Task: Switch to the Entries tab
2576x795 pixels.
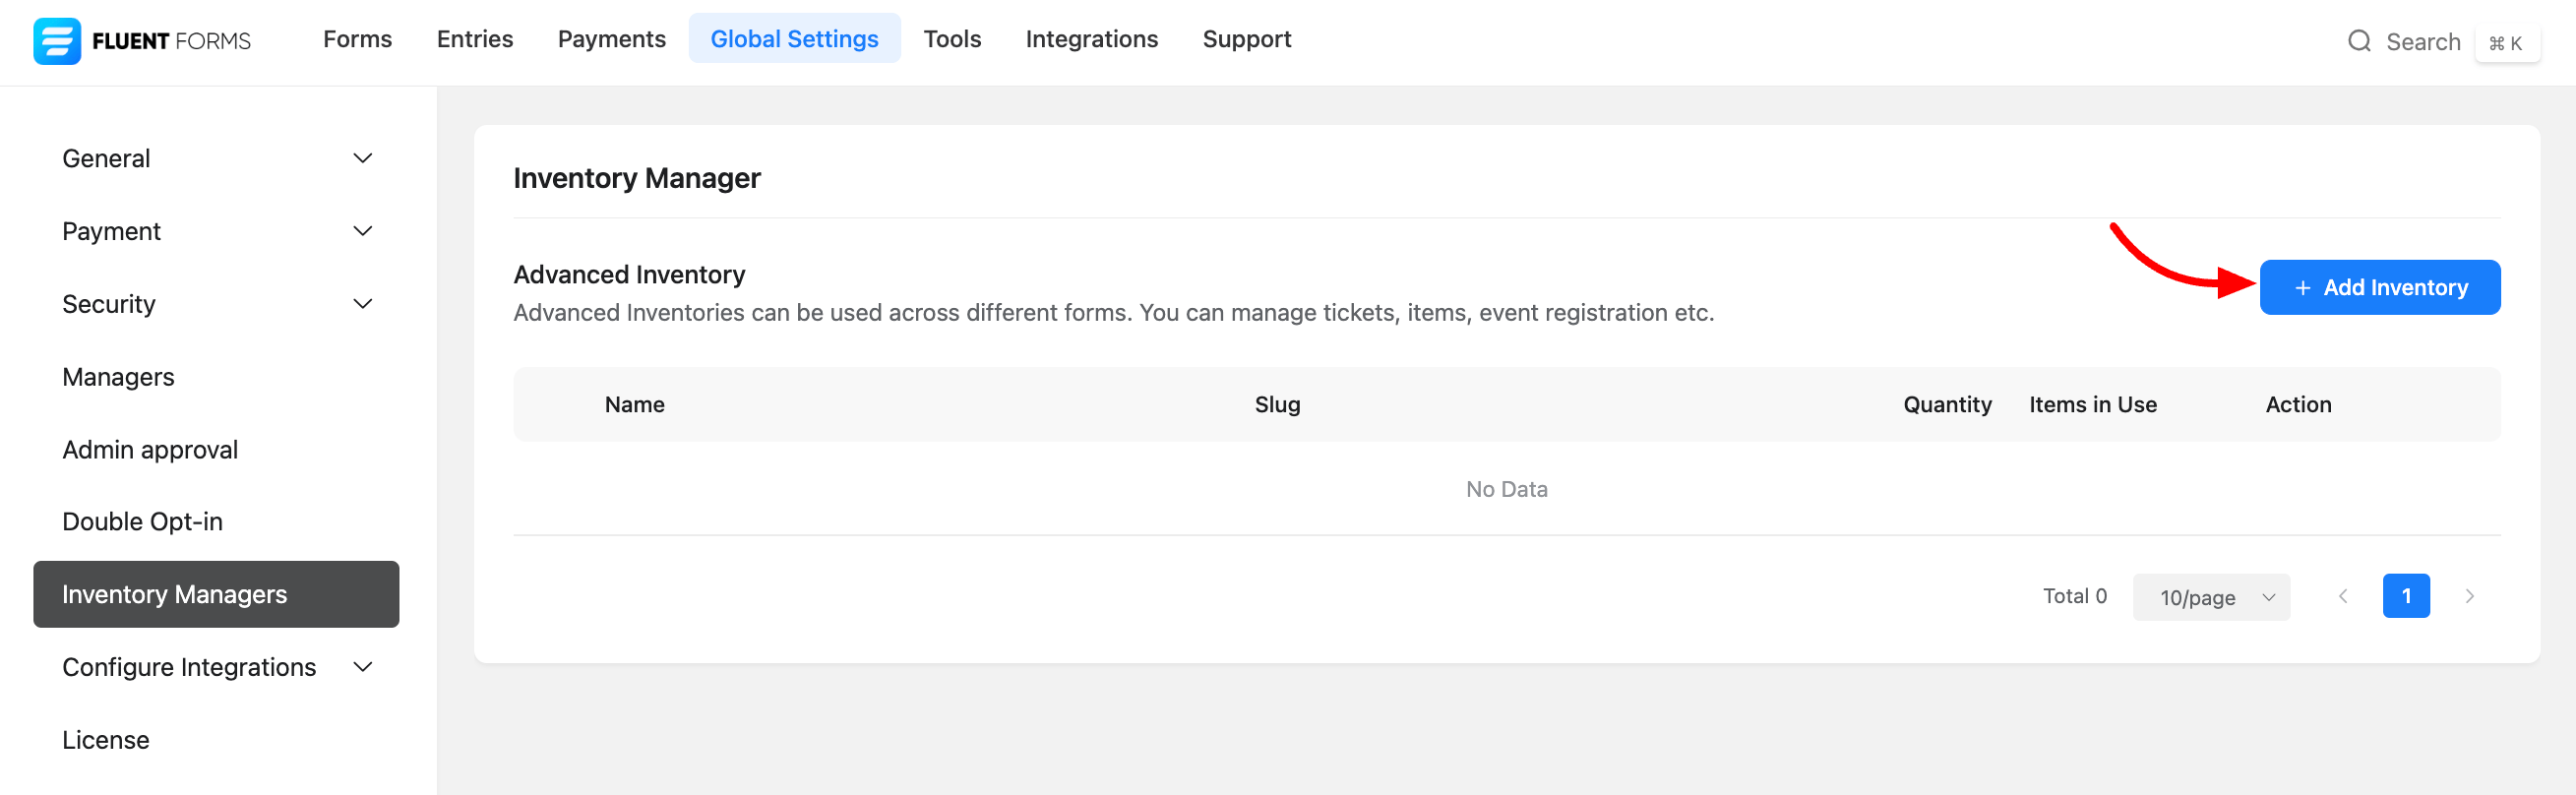Action: coord(474,39)
